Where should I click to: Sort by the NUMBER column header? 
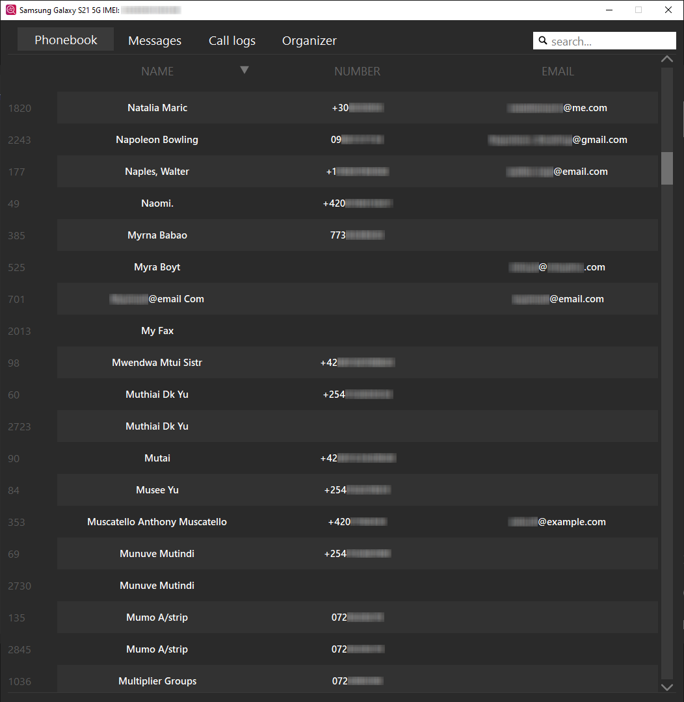[x=357, y=71]
